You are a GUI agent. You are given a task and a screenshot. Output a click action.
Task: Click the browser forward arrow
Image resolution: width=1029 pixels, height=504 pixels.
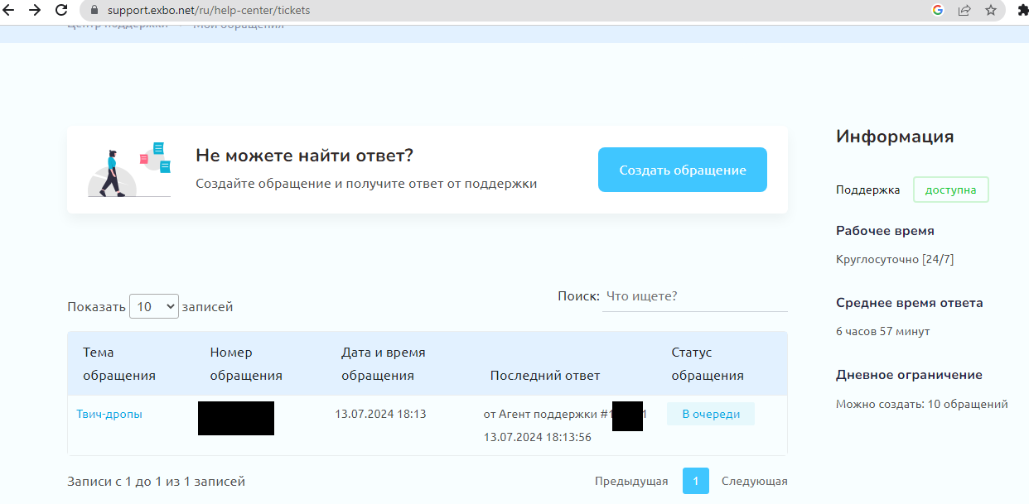(35, 11)
